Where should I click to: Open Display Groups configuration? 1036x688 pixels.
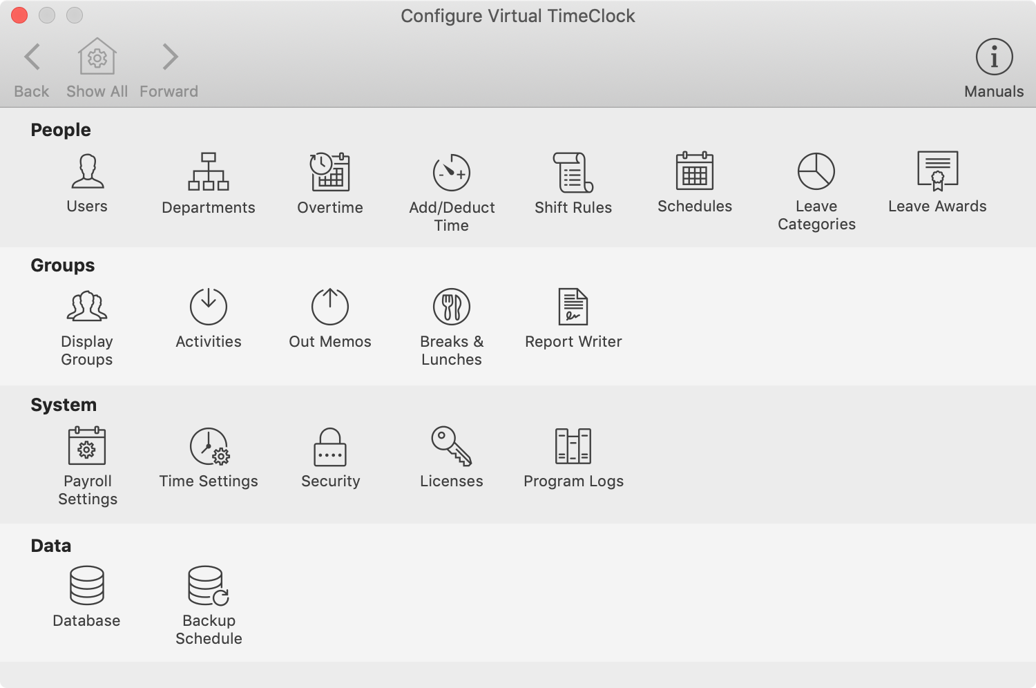pyautogui.click(x=87, y=307)
